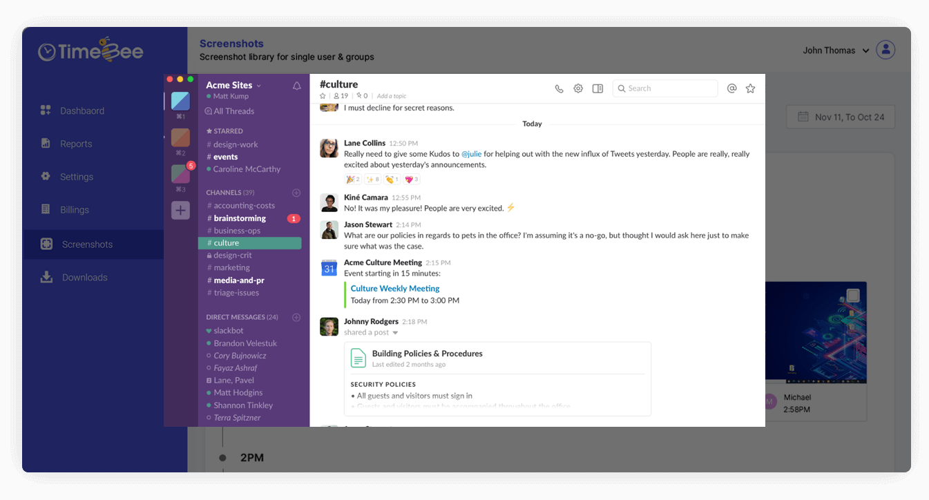Star the #culture channel
The image size is (929, 500).
tap(321, 97)
